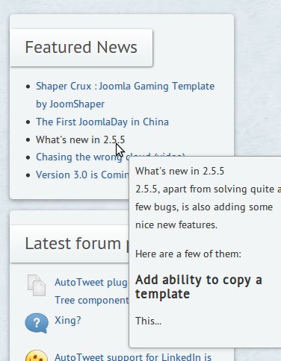Click the documents icon beside AutoTweet plug
Screen dimensions: 281x361
click(37, 285)
